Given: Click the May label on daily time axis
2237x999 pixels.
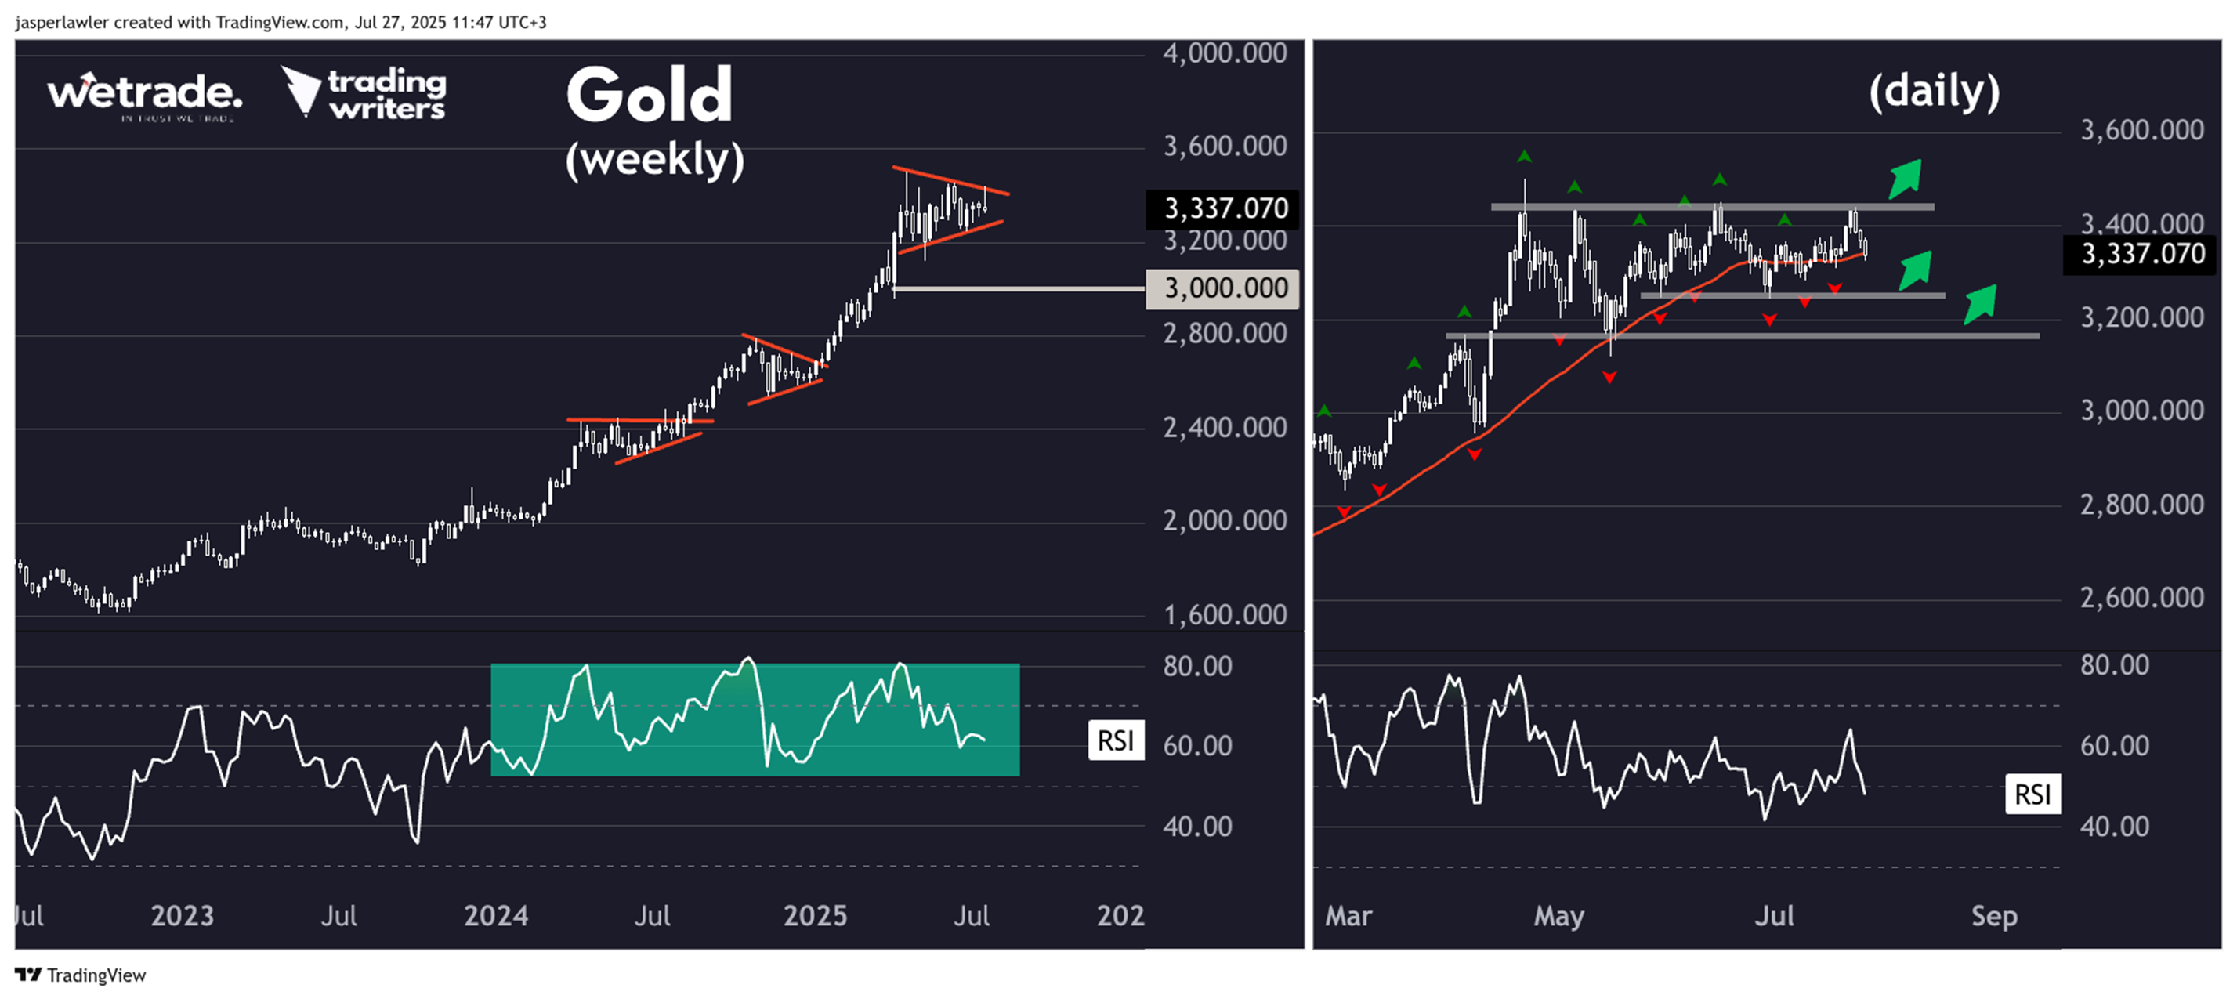Looking at the screenshot, I should tap(1558, 917).
